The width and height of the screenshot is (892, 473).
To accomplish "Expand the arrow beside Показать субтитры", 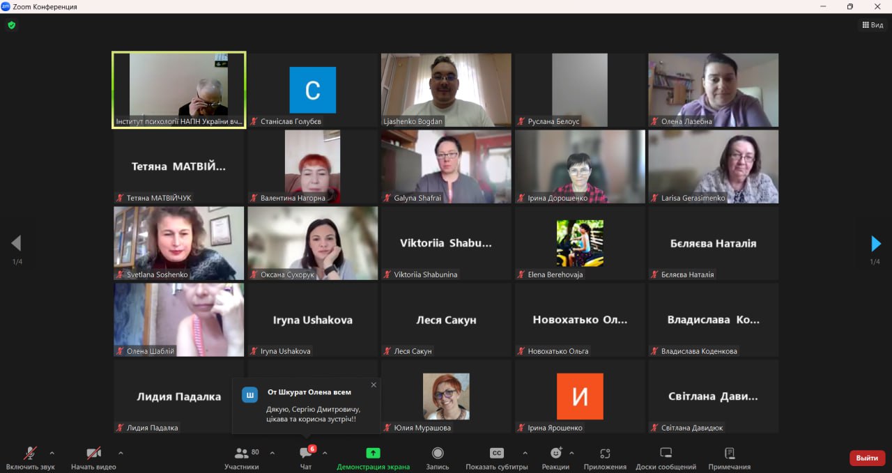I will [525, 453].
